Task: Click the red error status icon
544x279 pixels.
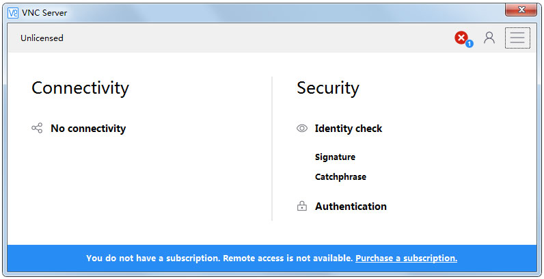Action: pyautogui.click(x=461, y=38)
